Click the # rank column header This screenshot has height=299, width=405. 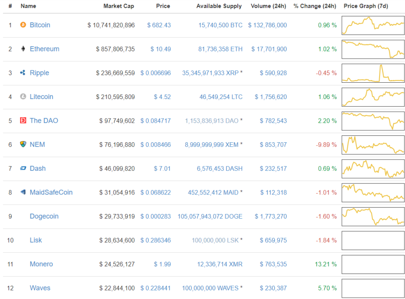10,6
